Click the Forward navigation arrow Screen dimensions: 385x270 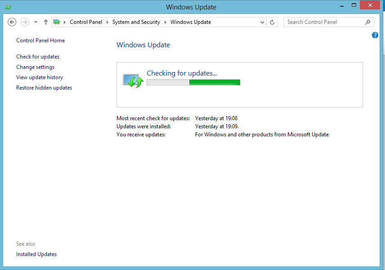click(x=25, y=22)
